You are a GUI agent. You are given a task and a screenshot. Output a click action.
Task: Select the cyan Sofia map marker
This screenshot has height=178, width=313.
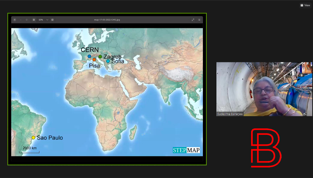coord(108,61)
